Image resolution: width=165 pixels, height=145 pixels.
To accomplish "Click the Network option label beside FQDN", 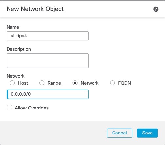I will [x=90, y=83].
